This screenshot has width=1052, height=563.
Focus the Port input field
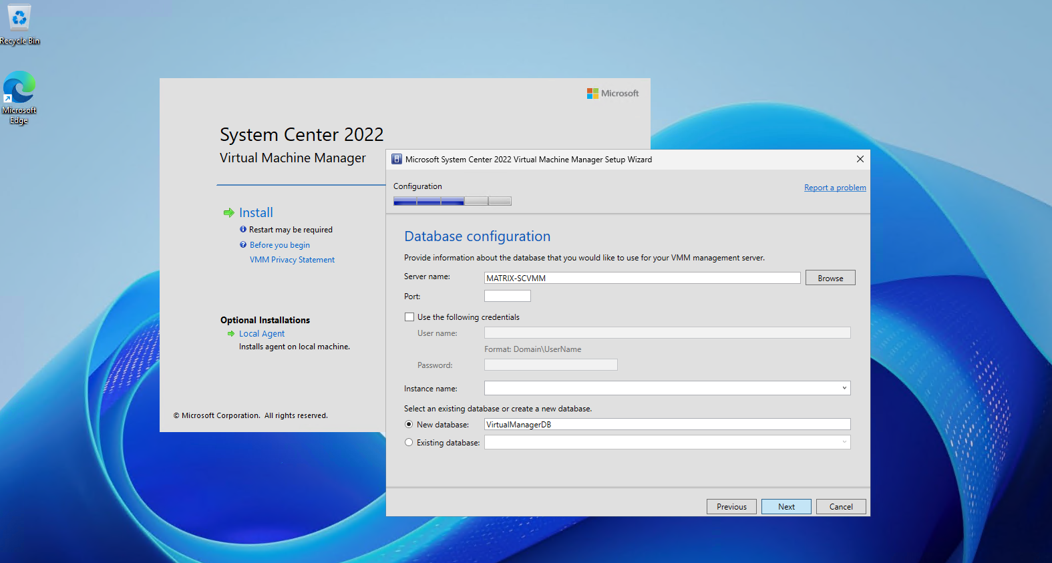coord(507,296)
